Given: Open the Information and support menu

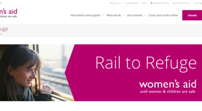Looking at the screenshot, I should 85,15.
